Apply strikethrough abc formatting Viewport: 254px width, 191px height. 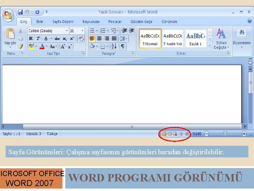click(x=57, y=39)
